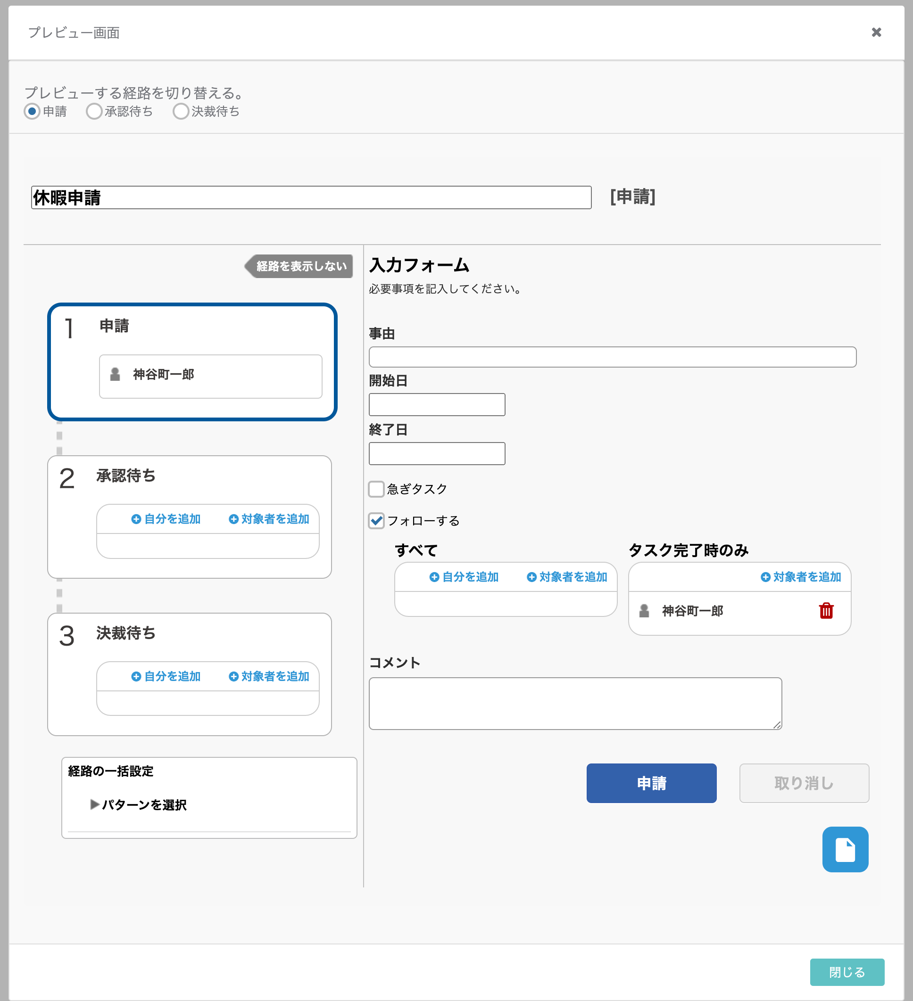Enable the 急ぎタスク checkbox
The image size is (913, 1001).
pyautogui.click(x=376, y=489)
